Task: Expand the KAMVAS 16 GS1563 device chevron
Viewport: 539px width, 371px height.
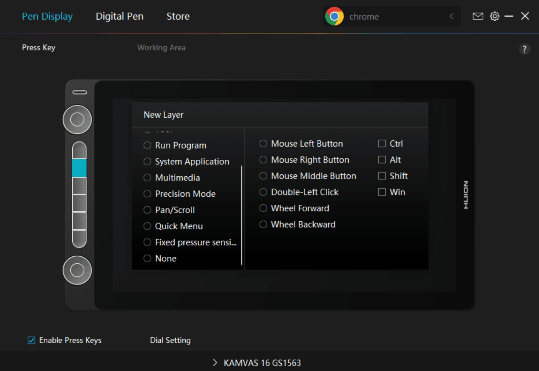Action: pos(215,363)
